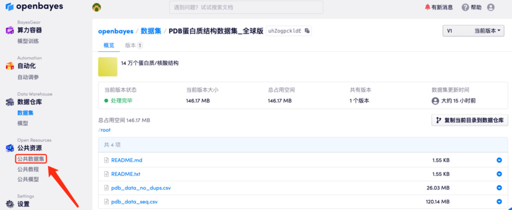Copy dataset ID uhZogpckldE with copy icon

307,31
